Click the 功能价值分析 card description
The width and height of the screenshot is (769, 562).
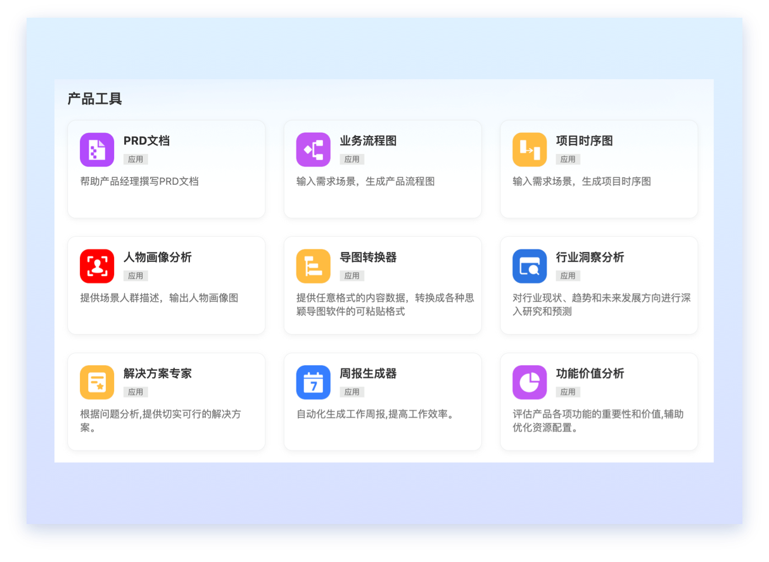pyautogui.click(x=597, y=421)
